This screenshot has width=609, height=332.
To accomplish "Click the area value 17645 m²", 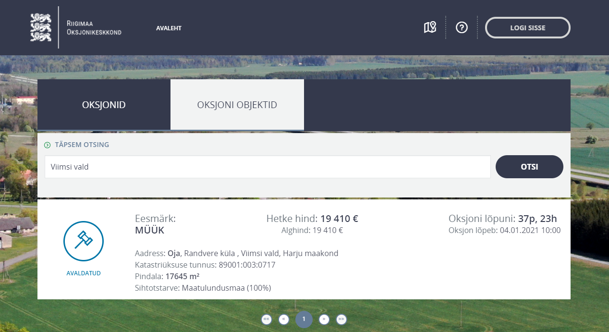I will [183, 276].
